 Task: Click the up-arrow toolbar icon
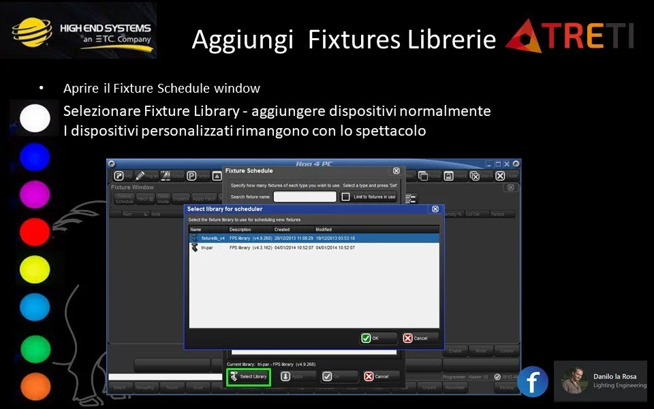coord(217,176)
